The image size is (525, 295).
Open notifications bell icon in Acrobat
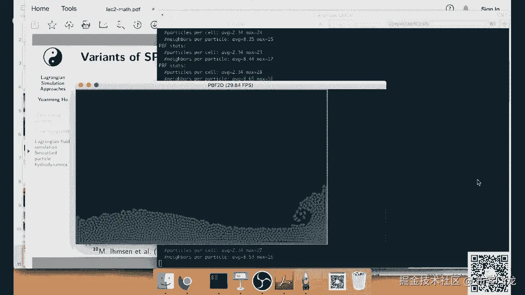pyautogui.click(x=466, y=8)
